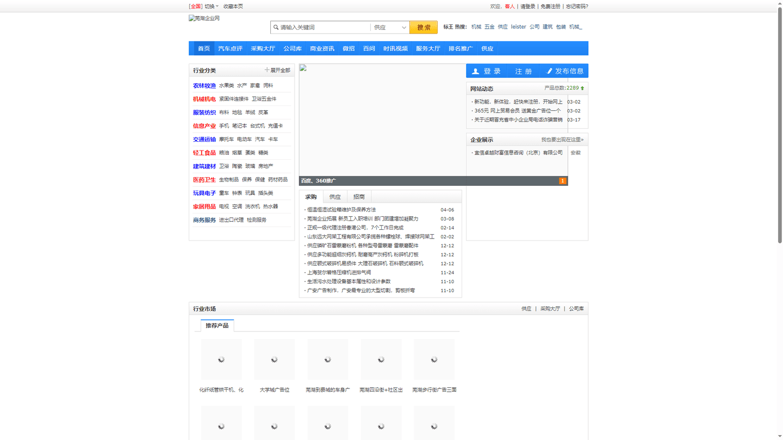Open the 家居用品 category
This screenshot has width=783, height=440.
tap(204, 206)
